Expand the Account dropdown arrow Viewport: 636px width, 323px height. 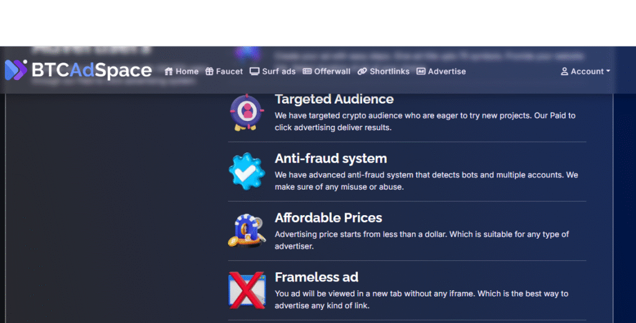[x=608, y=71]
